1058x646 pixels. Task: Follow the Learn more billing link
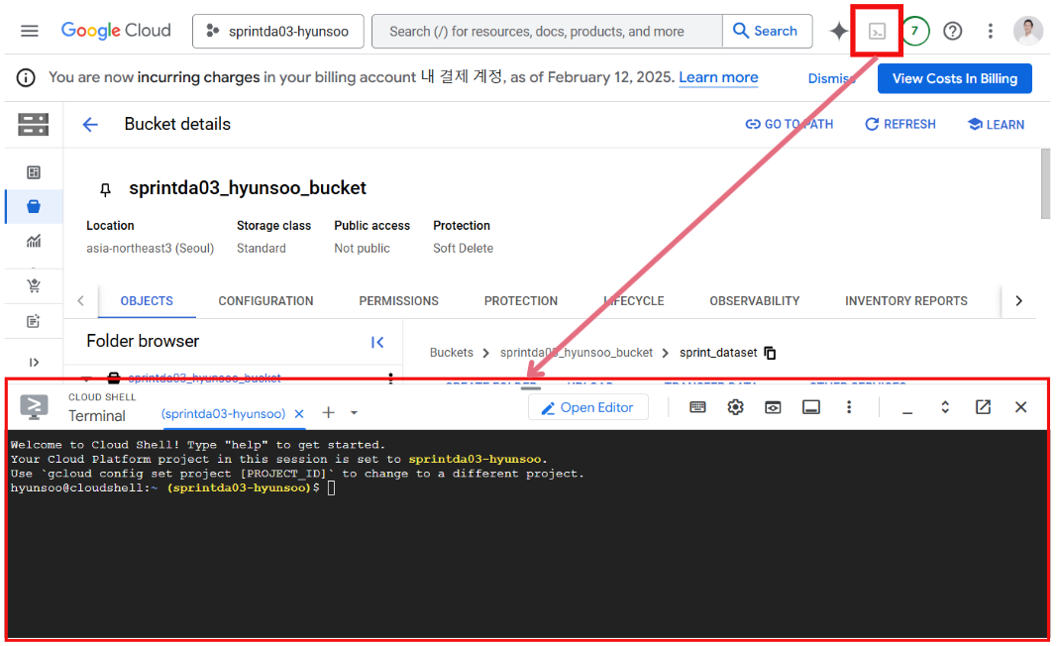click(718, 77)
